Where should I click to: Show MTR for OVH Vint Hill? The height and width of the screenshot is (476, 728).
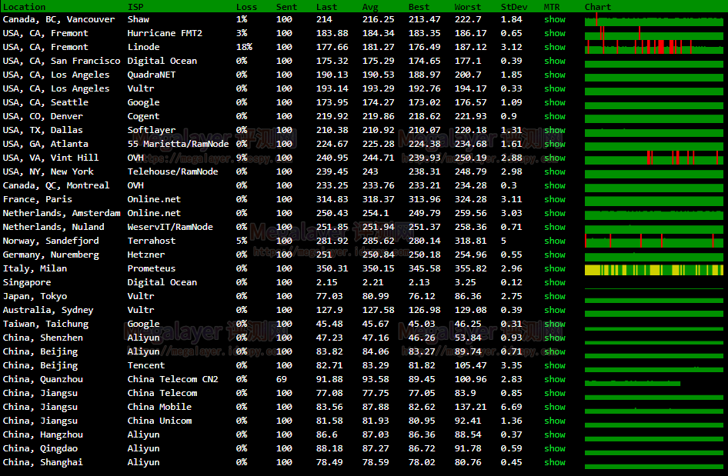pyautogui.click(x=555, y=158)
